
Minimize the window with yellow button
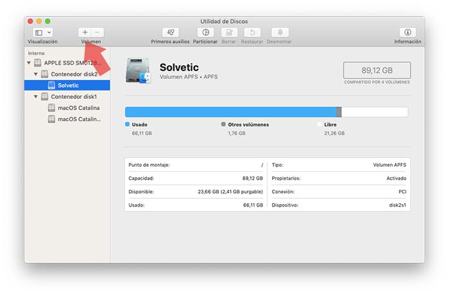(39, 21)
